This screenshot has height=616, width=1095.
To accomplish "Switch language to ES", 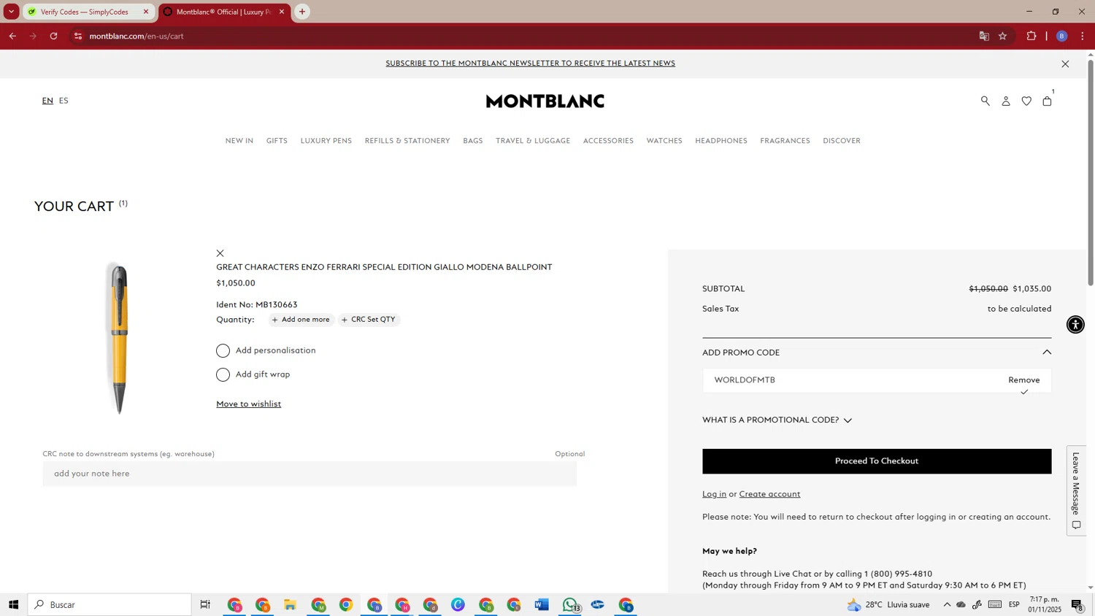I will (64, 101).
